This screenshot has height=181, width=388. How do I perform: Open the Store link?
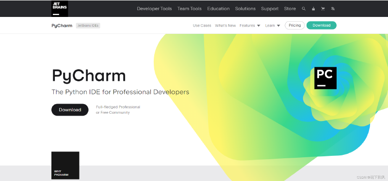290,9
